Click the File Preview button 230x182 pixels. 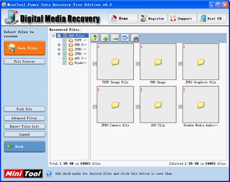[24, 62]
